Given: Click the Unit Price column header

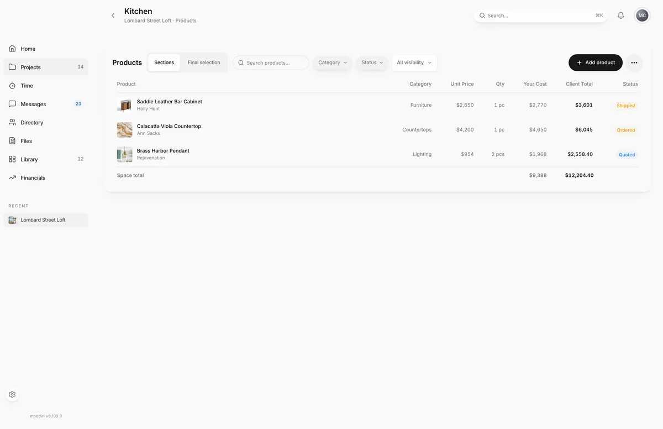Looking at the screenshot, I should coord(462,84).
